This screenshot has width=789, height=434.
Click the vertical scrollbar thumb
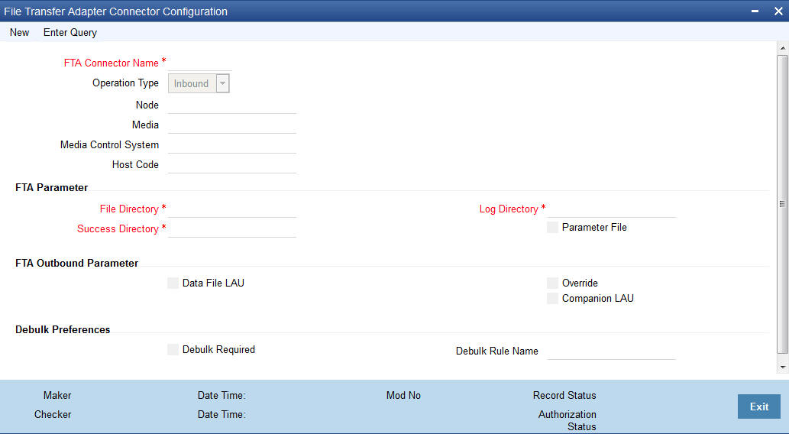[782, 204]
